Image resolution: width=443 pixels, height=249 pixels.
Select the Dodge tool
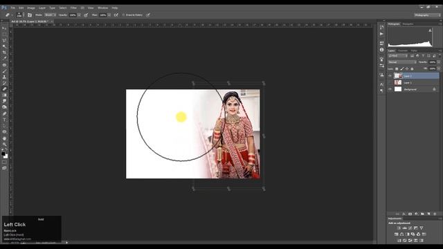click(4, 107)
